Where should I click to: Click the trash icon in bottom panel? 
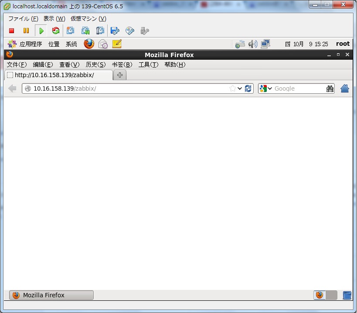tap(347, 295)
